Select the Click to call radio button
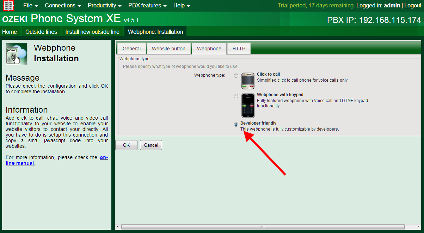Image resolution: width=424 pixels, height=233 pixels. (236, 76)
